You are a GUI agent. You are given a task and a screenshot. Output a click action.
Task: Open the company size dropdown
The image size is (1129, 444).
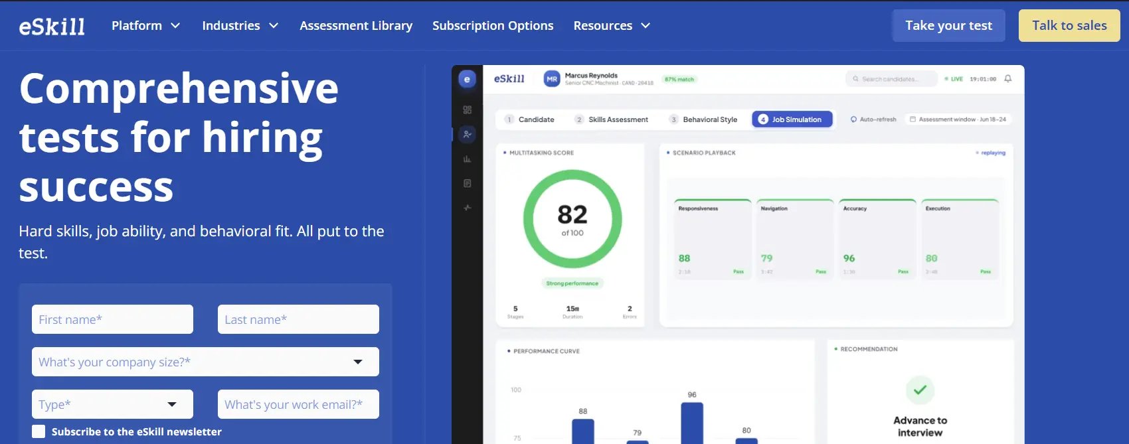[205, 362]
